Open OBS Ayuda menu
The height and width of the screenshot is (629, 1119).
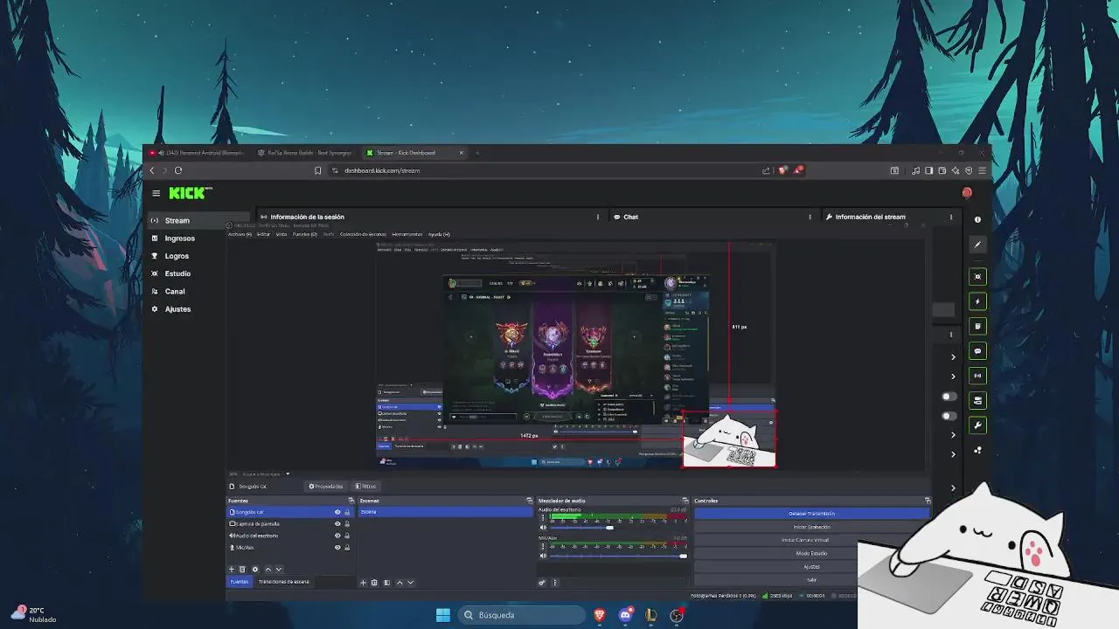pyautogui.click(x=439, y=234)
